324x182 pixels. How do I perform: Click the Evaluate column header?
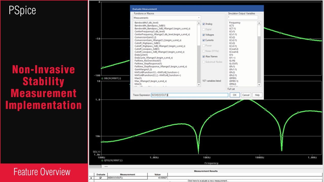[x=101, y=174]
